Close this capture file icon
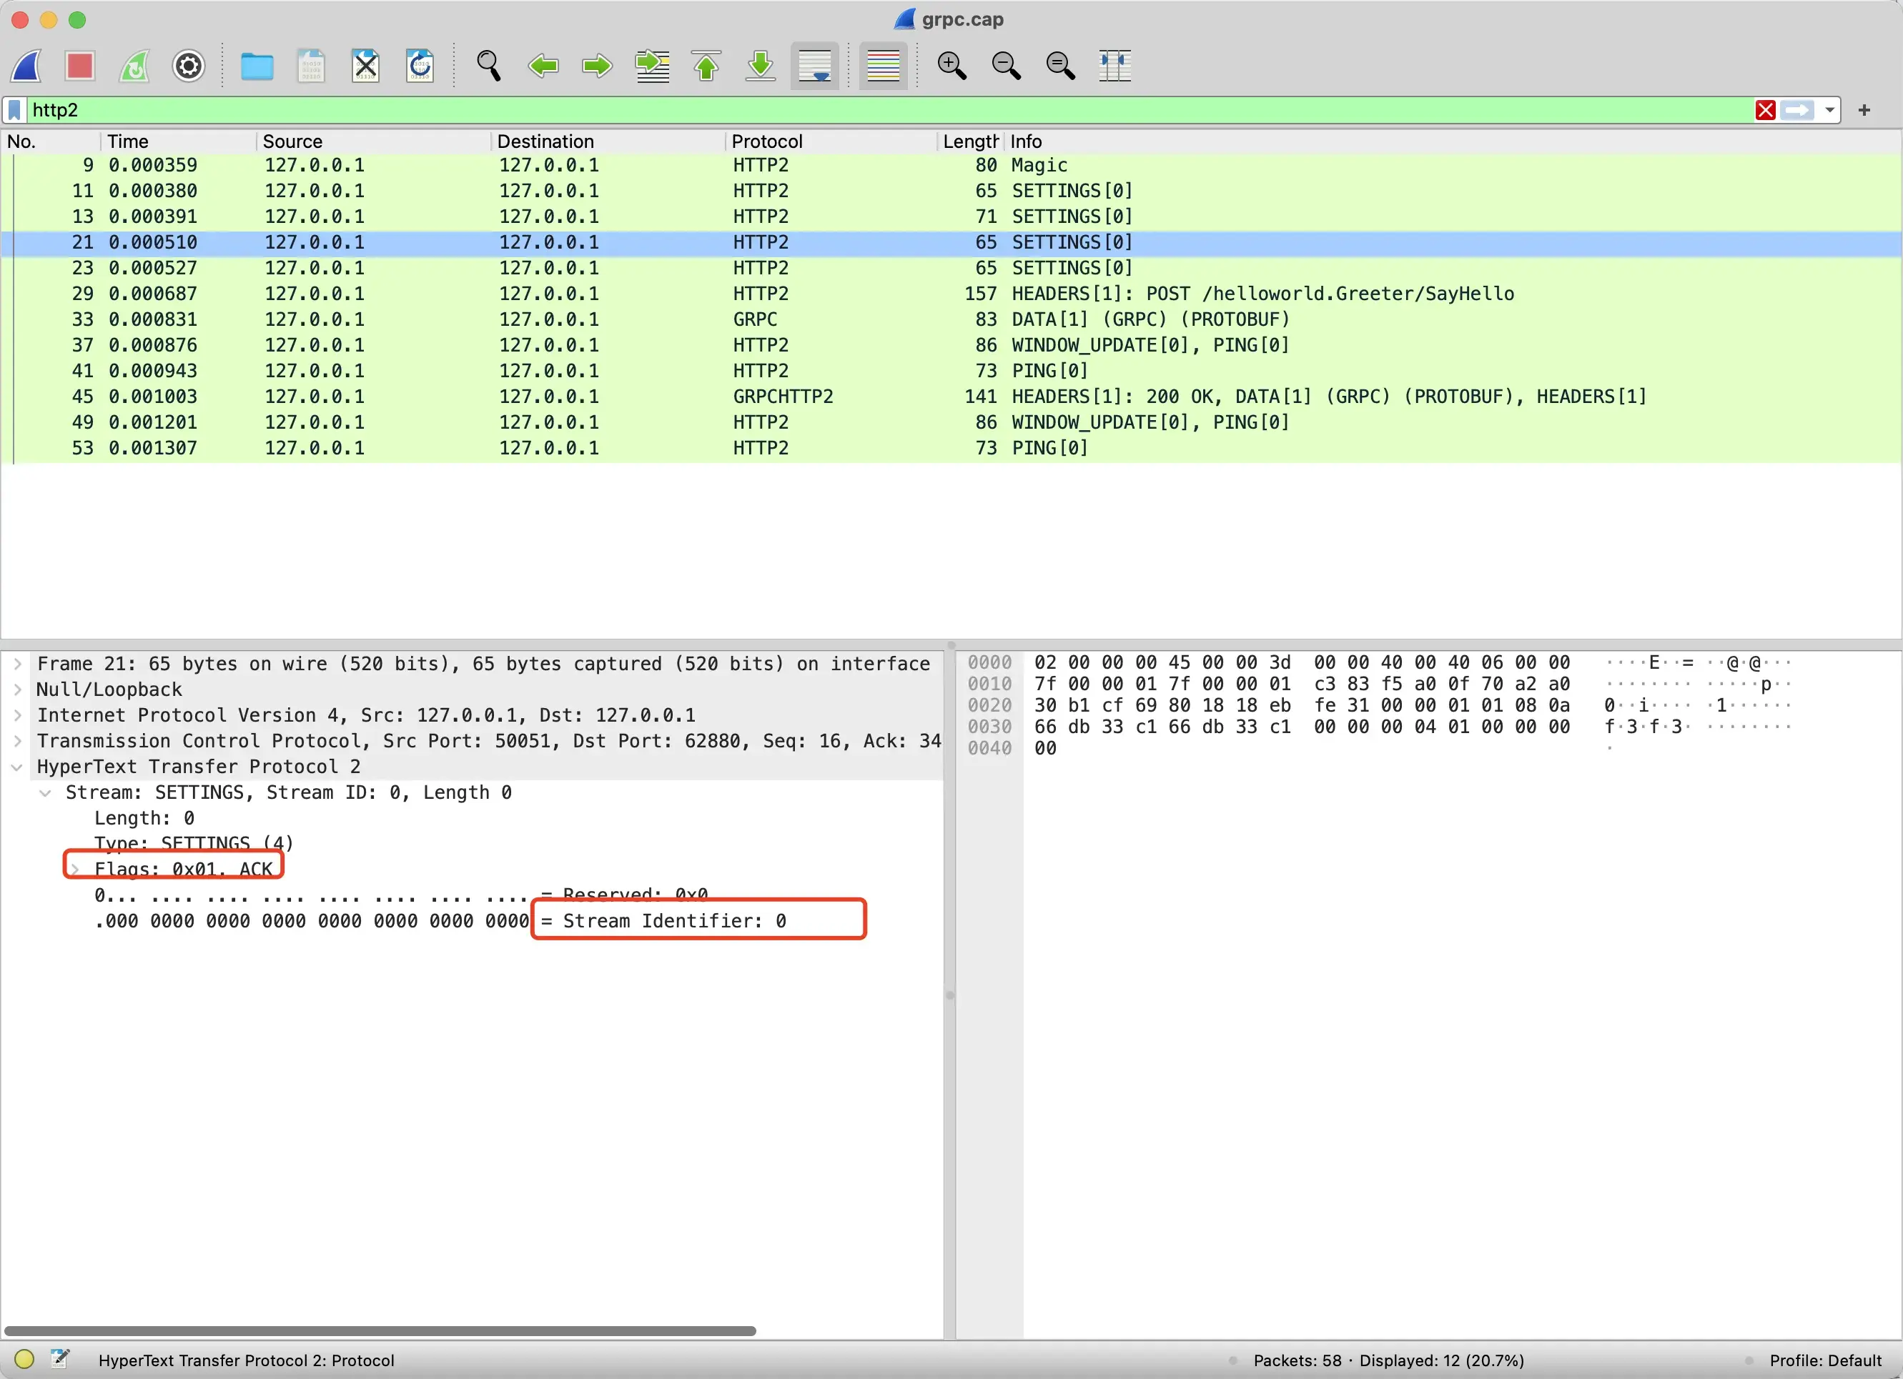The image size is (1903, 1379). tap(365, 66)
